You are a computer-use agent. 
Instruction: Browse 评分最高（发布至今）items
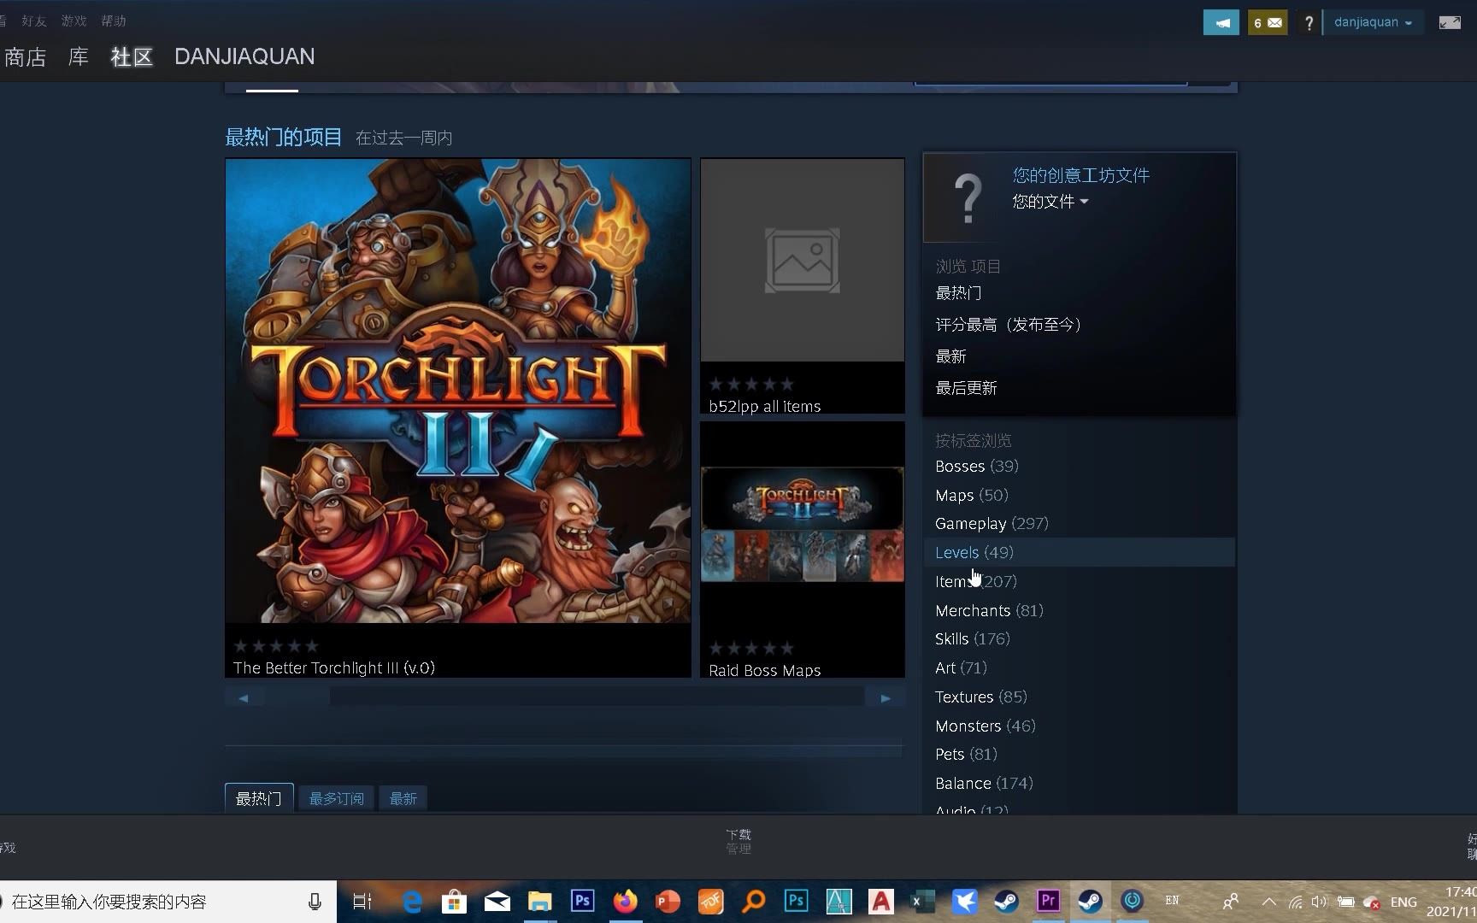(1012, 325)
